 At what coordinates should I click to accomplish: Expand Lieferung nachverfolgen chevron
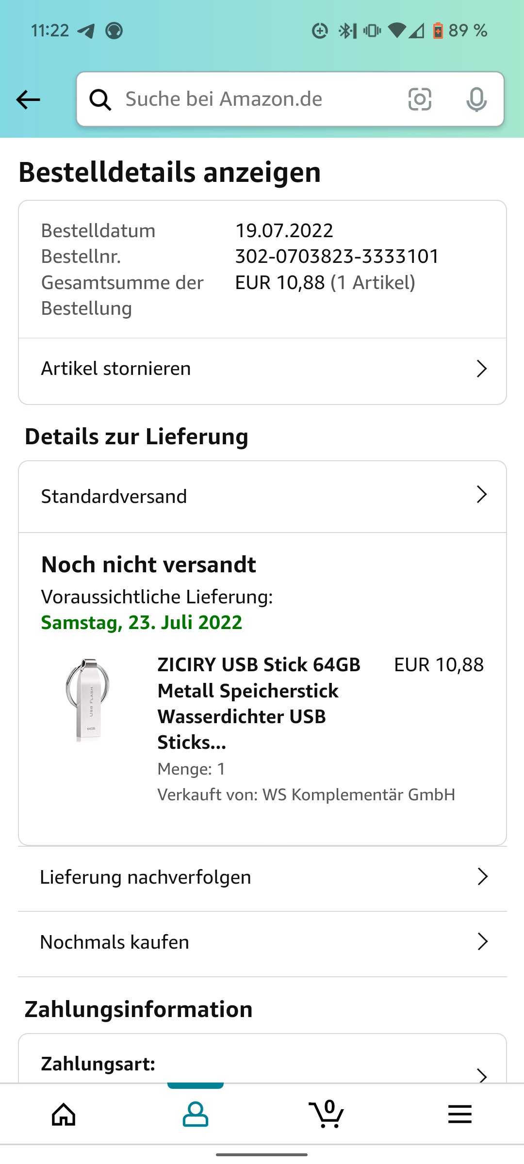pos(482,876)
